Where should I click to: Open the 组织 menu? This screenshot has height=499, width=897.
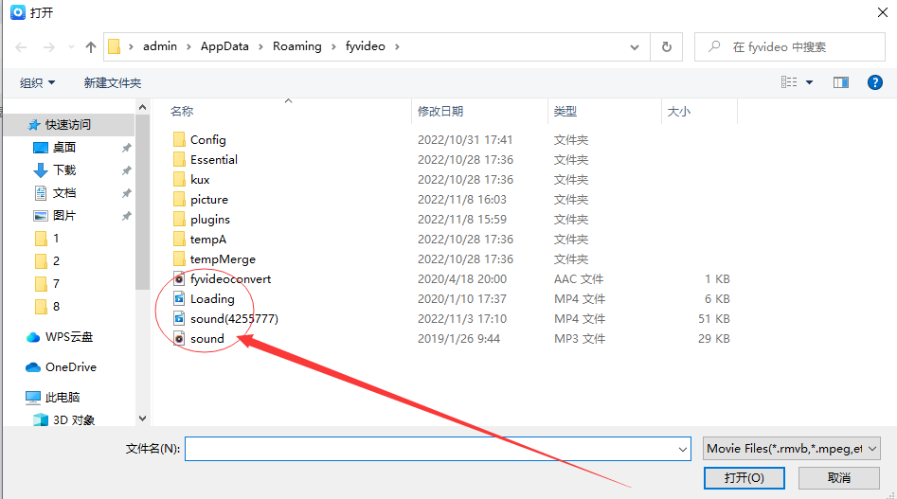point(38,83)
